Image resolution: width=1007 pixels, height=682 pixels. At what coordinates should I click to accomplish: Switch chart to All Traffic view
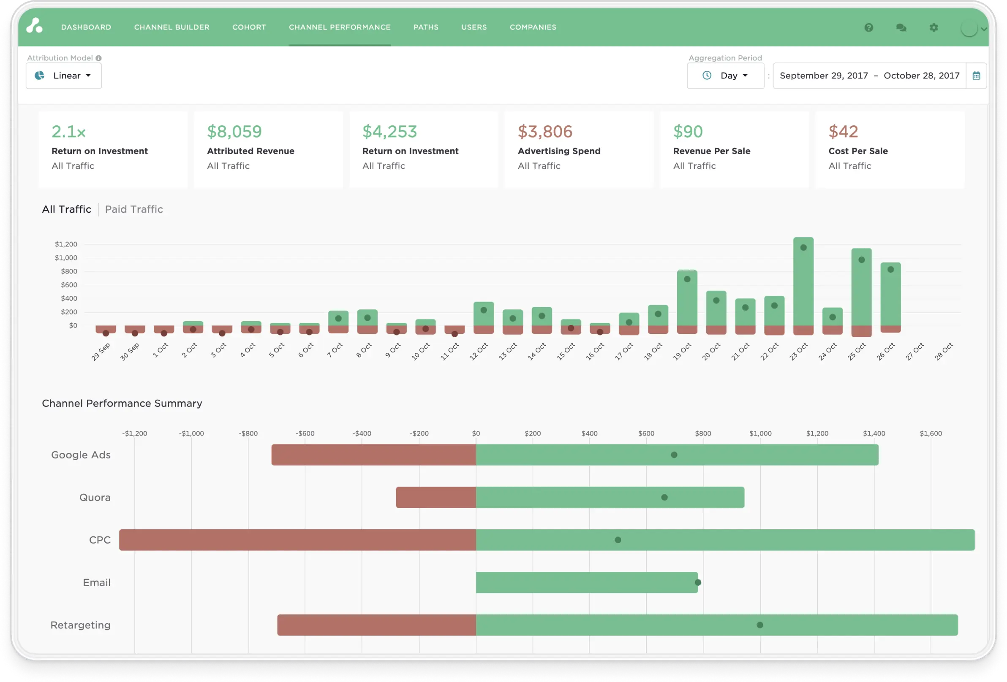coord(66,210)
